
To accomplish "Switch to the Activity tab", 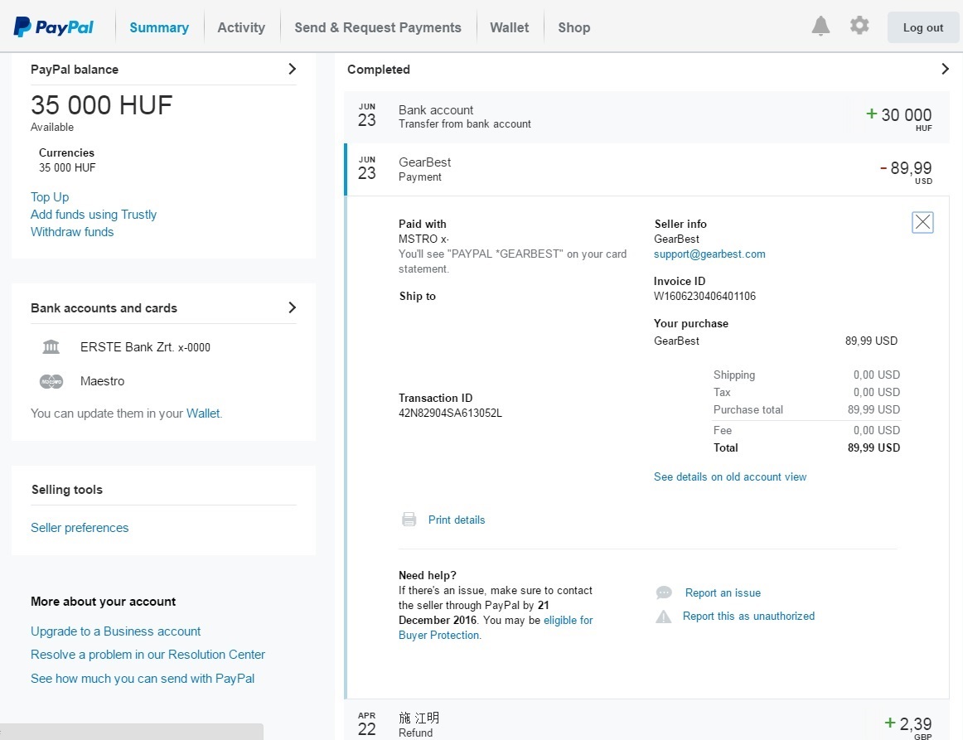I will (241, 27).
